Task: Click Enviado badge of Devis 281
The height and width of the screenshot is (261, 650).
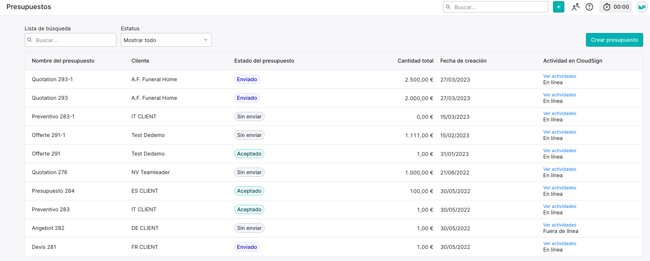Action: pos(247,247)
